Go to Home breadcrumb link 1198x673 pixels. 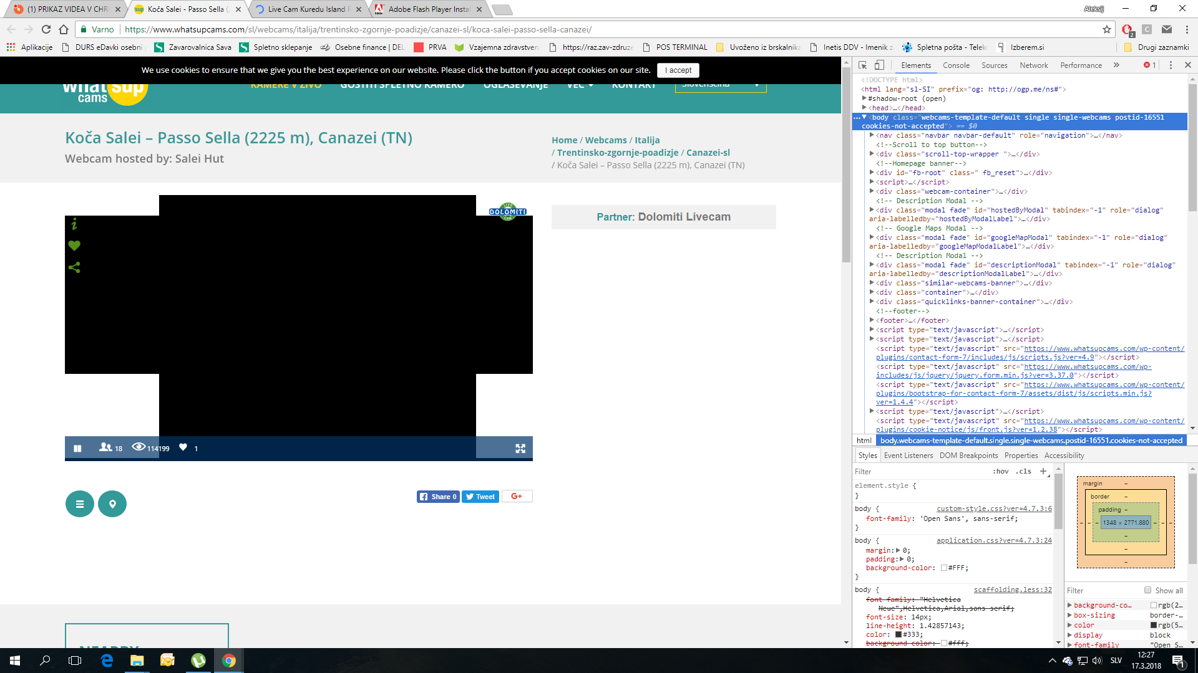(x=565, y=140)
